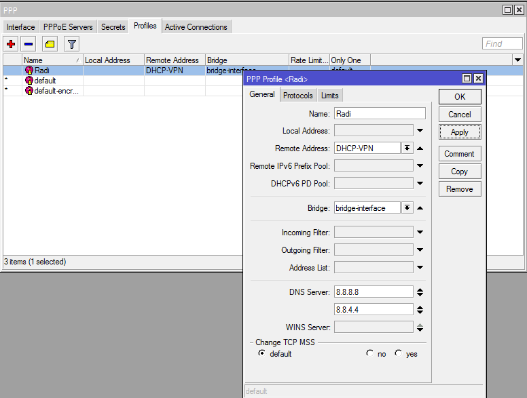Open the column list dropdown arrow in table header
527x398 pixels.
coord(517,60)
